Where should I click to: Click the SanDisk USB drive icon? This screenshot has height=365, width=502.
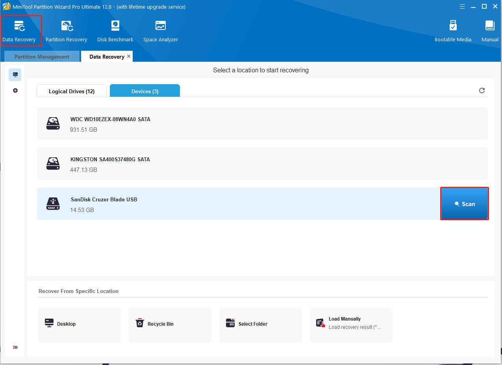53,204
